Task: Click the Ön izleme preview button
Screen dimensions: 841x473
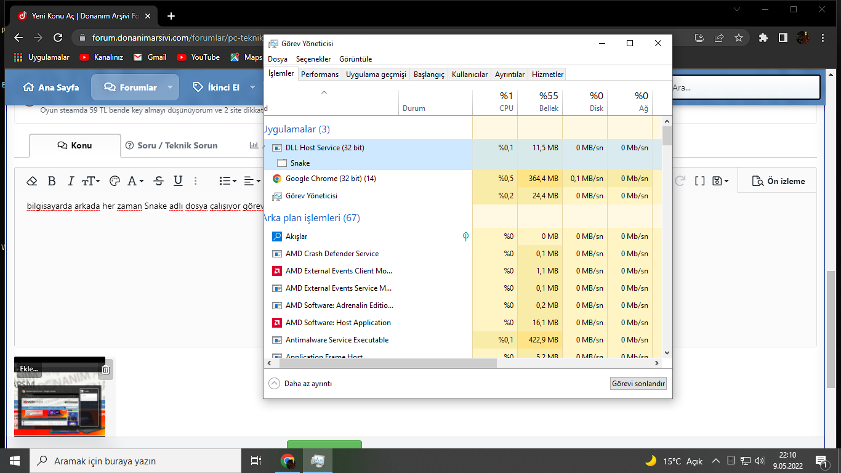Action: point(779,181)
